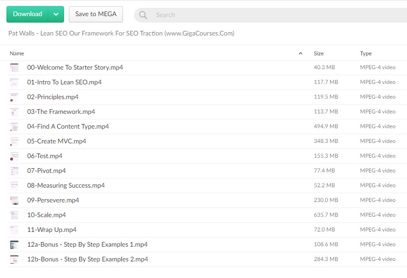Click the Save to MEGA button

[x=96, y=14]
